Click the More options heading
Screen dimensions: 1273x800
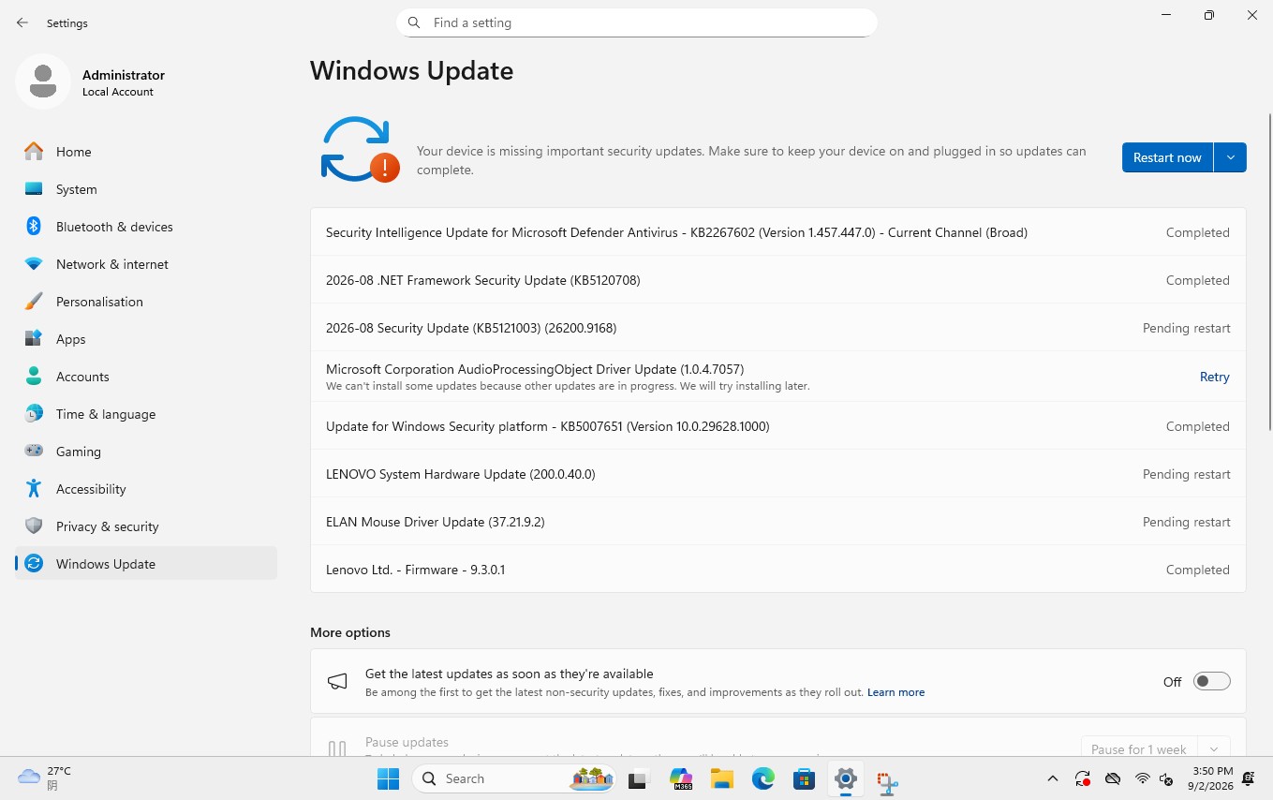350,632
